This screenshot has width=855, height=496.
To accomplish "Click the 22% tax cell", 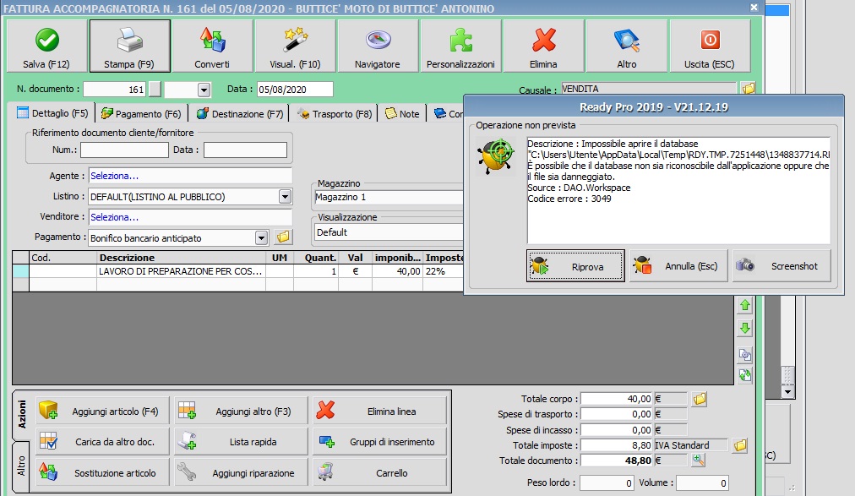I will 444,271.
